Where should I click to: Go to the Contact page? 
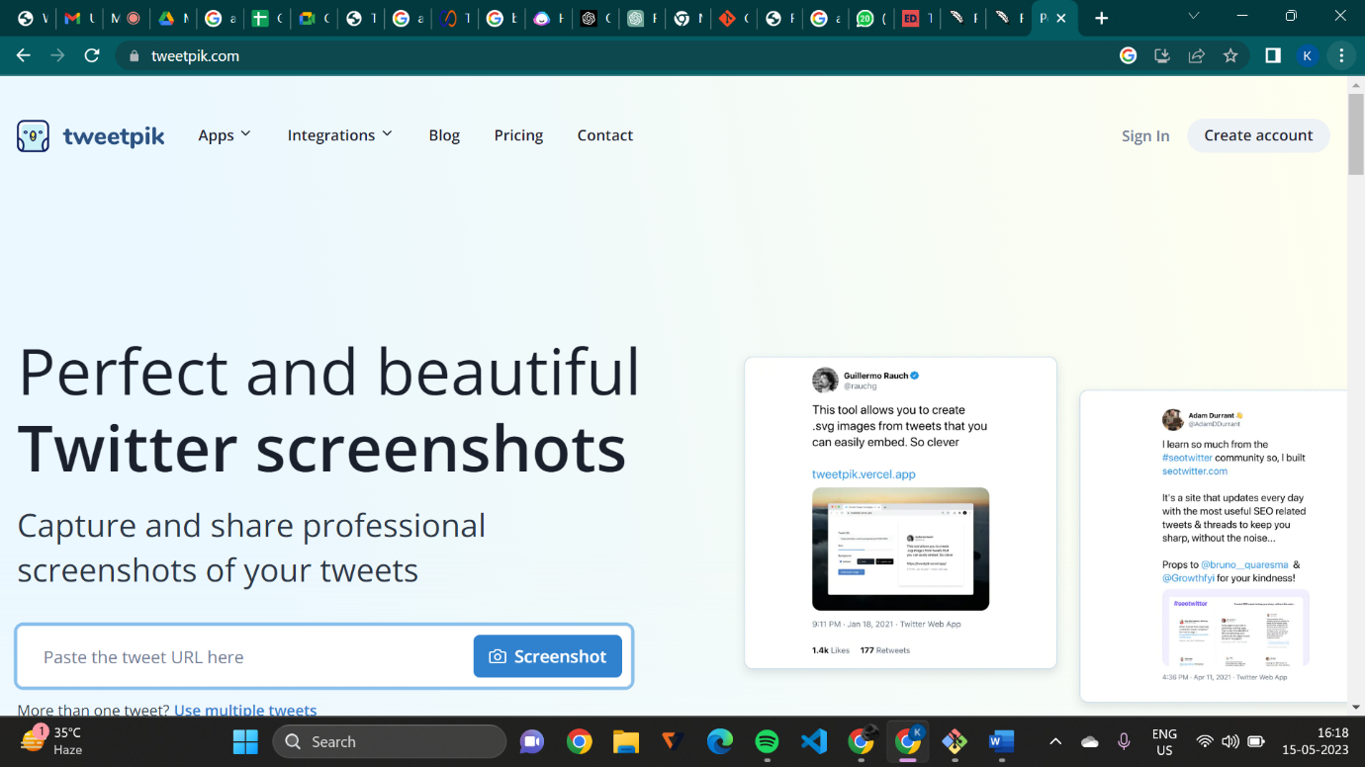605,135
